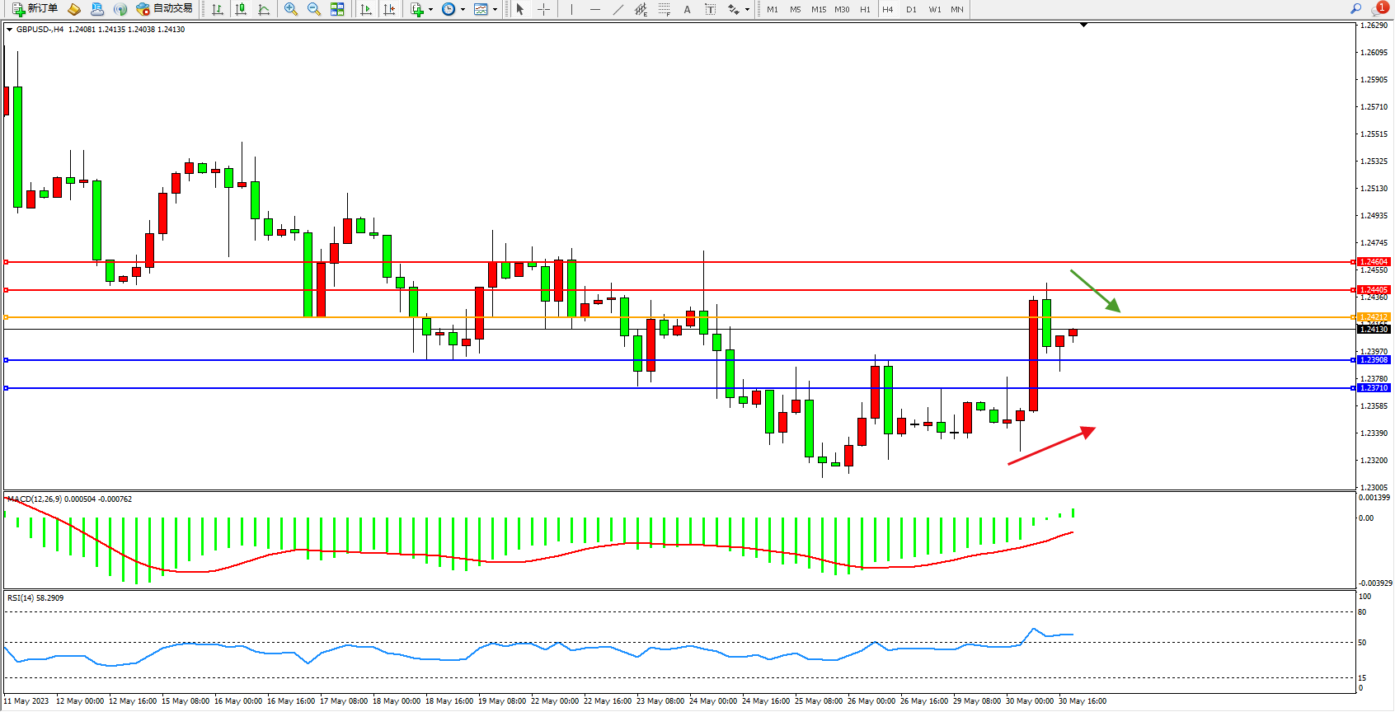
Task: Expand the arrows objects dropdown
Action: coord(747,10)
